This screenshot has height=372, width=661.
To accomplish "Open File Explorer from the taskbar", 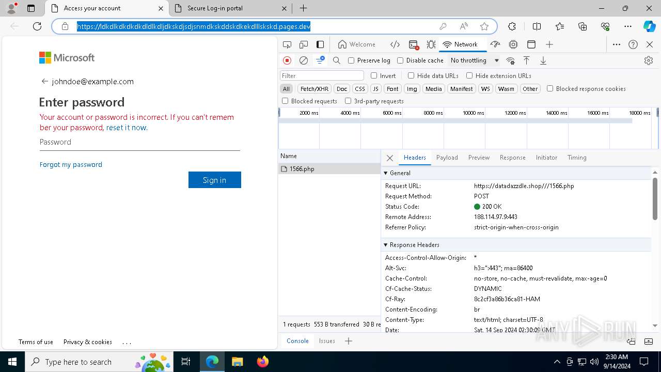I will coord(238,362).
